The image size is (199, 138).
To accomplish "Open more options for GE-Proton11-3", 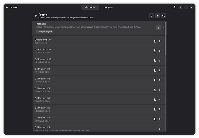I will tap(160, 129).
